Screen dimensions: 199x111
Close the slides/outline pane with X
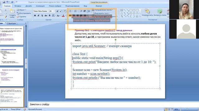tap(25, 23)
